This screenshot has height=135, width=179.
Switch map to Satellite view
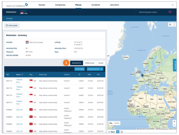tap(117, 123)
